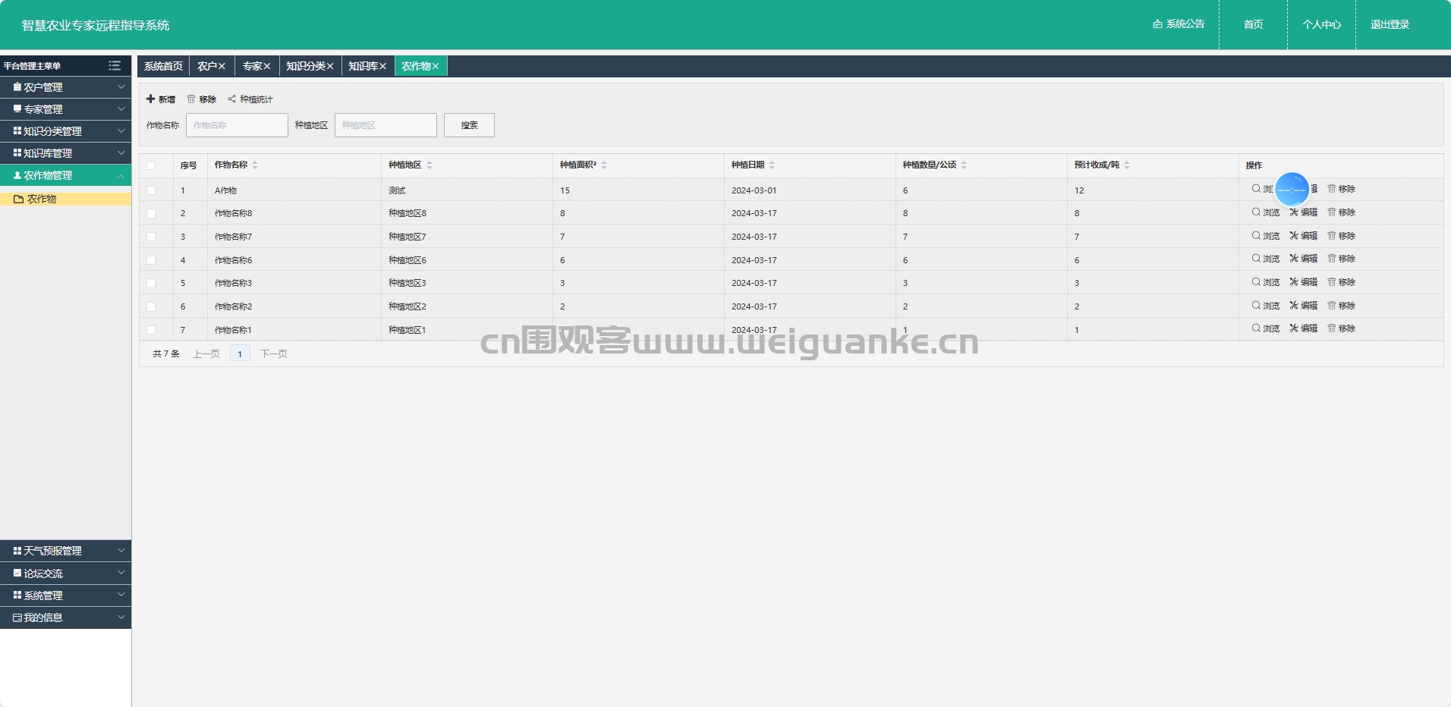The height and width of the screenshot is (707, 1451).
Task: Click 编辑 icon for row 作物名称2
Action: [1304, 306]
